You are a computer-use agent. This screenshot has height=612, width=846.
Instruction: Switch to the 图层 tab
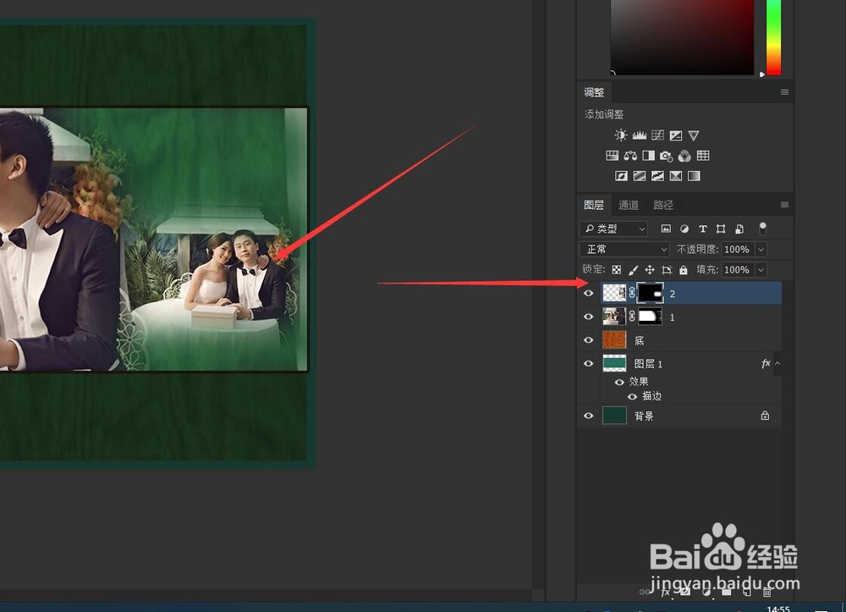pyautogui.click(x=594, y=205)
